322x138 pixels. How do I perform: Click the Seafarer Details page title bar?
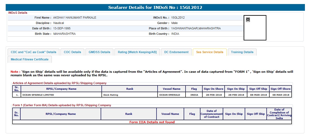click(x=155, y=8)
